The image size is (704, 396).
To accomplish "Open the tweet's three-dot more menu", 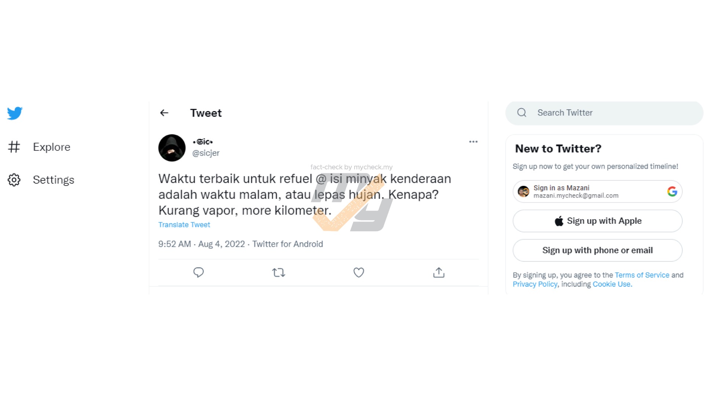I will point(473,142).
